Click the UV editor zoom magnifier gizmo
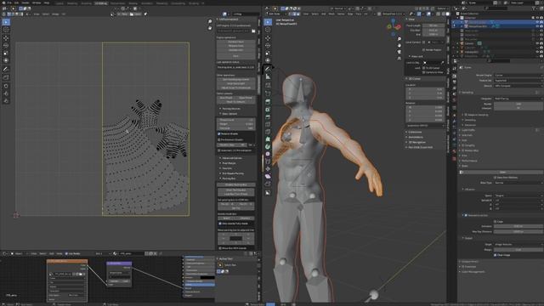This screenshot has height=306, width=544. click(210, 21)
